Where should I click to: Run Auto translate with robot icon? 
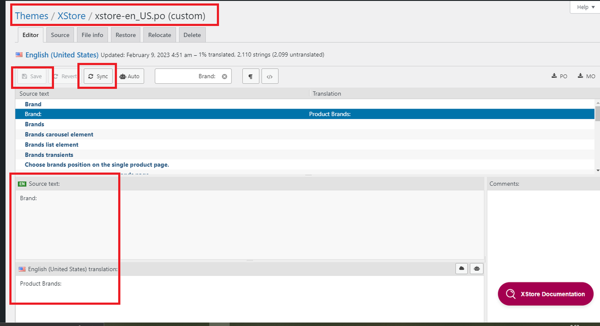point(129,76)
